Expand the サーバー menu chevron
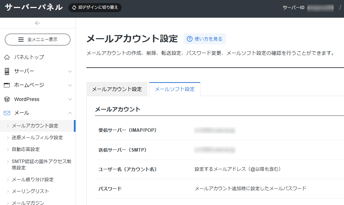This screenshot has width=344, height=205. pos(70,71)
